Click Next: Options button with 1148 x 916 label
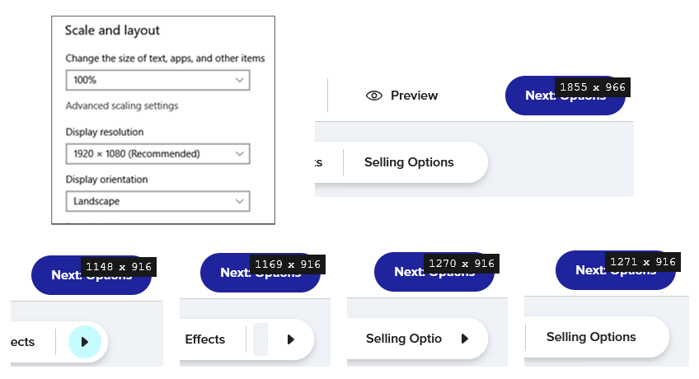 (x=91, y=275)
